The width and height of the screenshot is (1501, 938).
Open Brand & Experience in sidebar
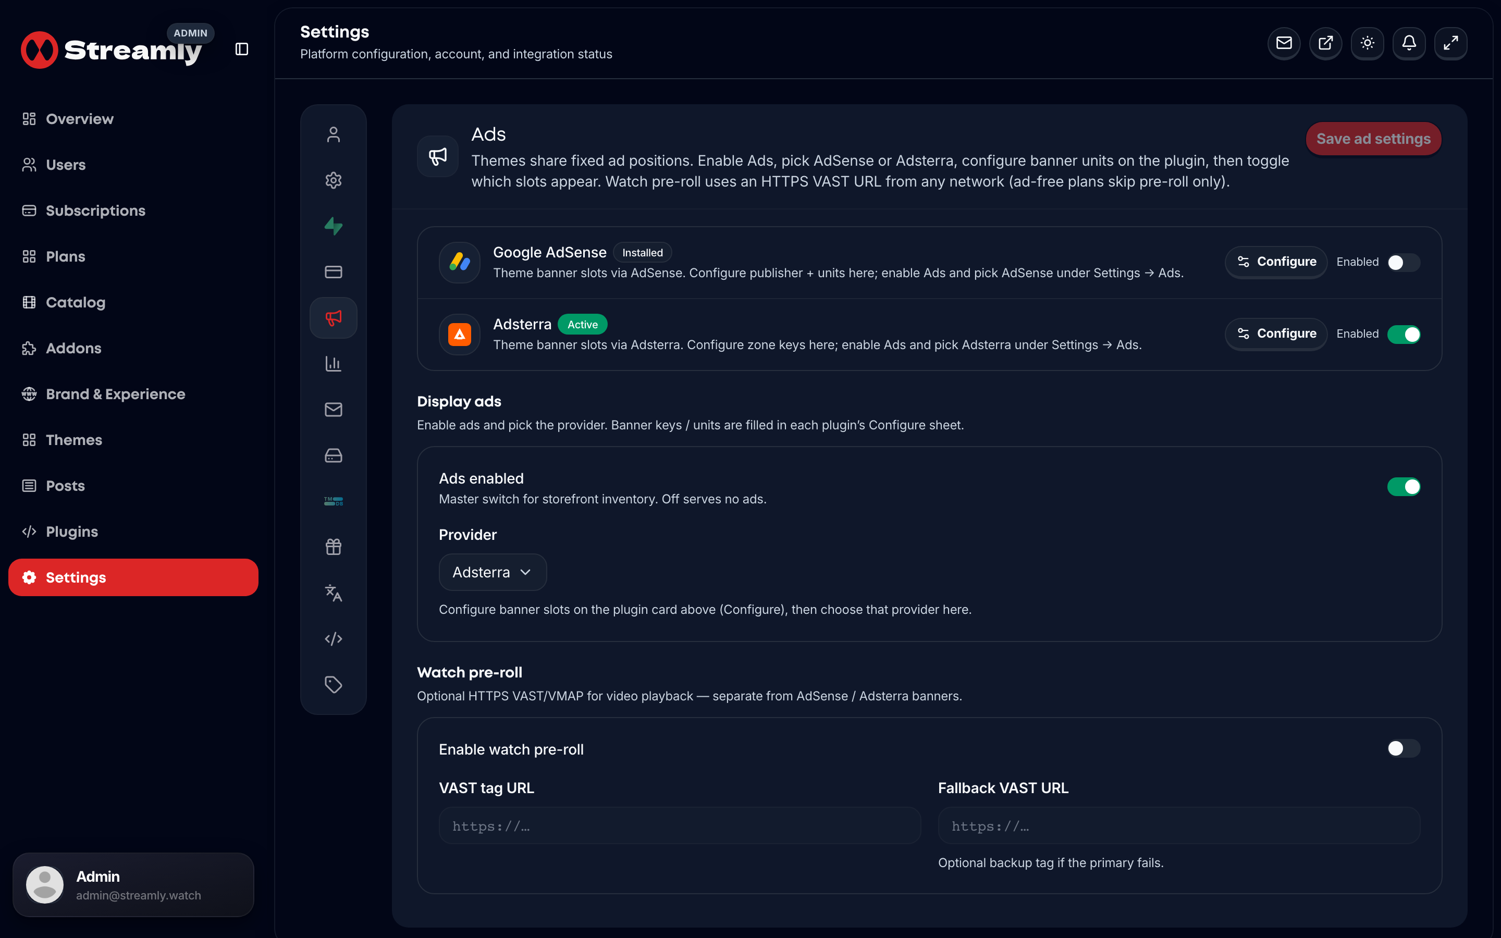(133, 394)
